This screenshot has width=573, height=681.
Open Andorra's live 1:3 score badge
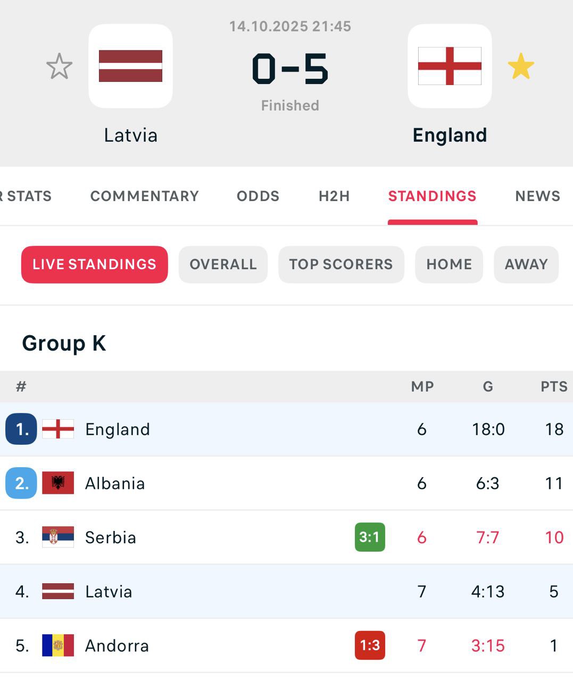point(370,645)
